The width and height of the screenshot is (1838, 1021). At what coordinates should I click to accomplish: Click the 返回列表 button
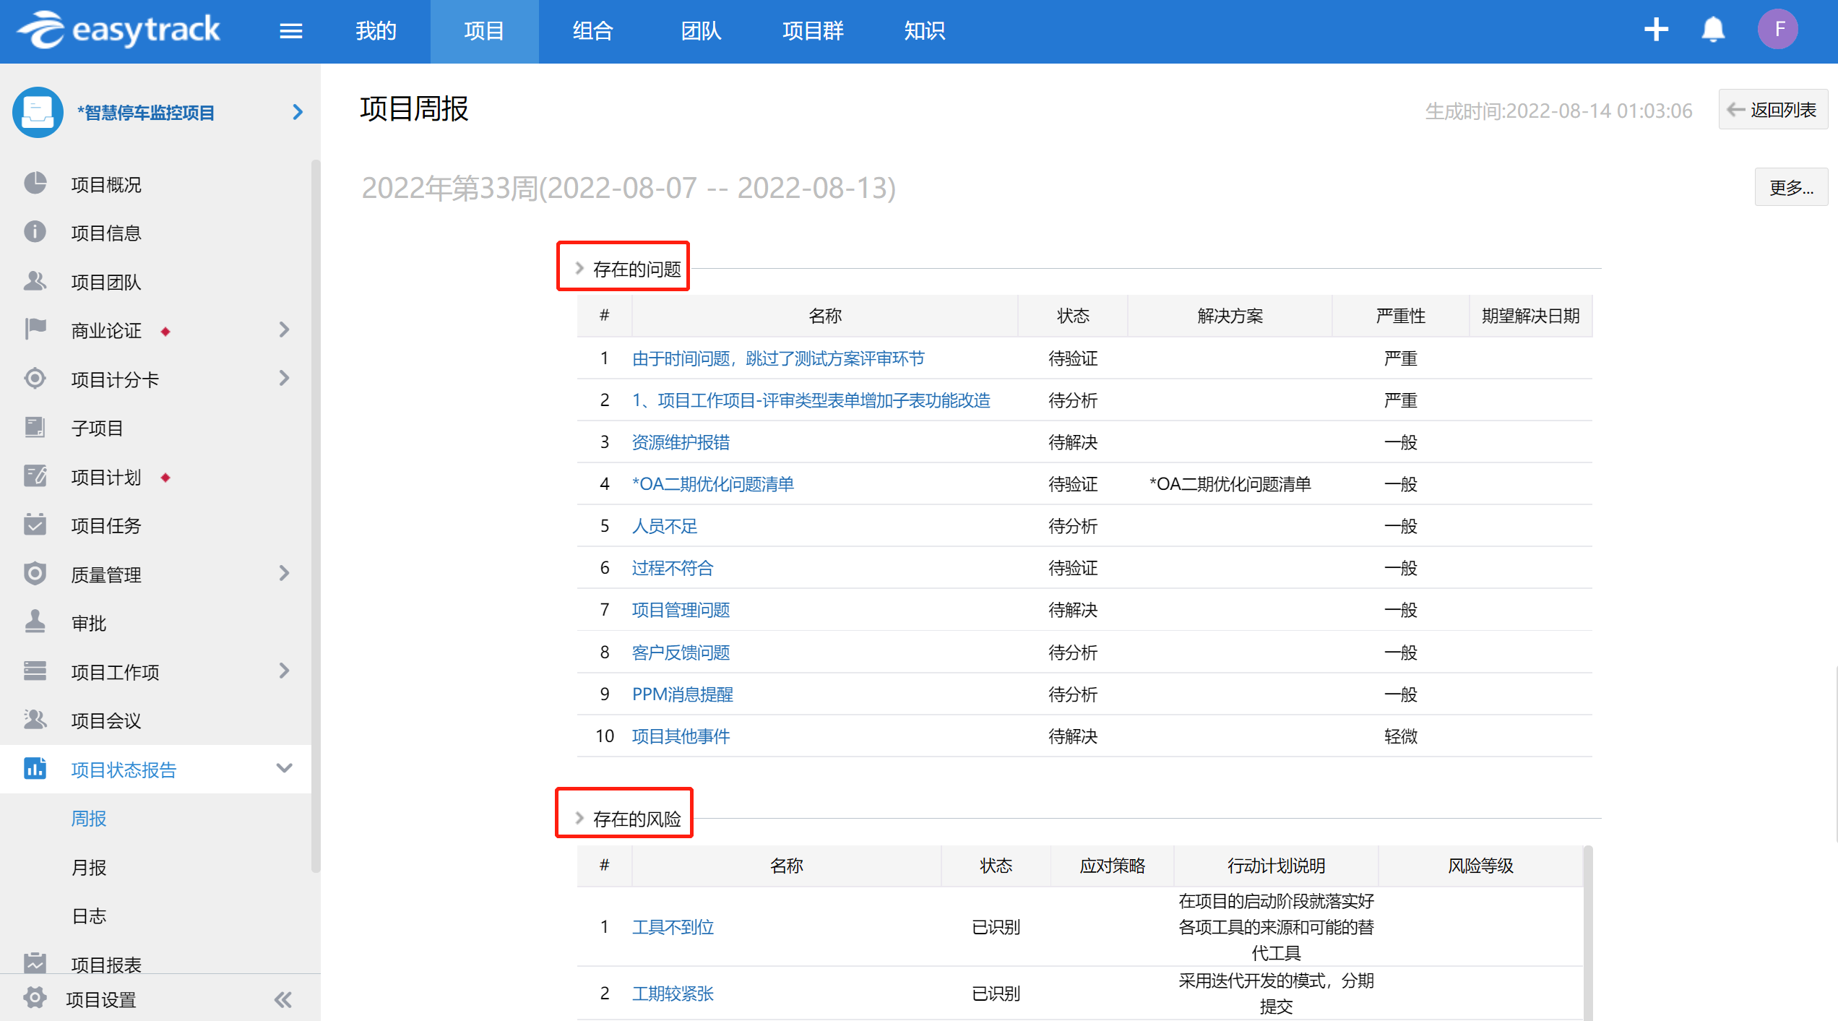click(1772, 110)
